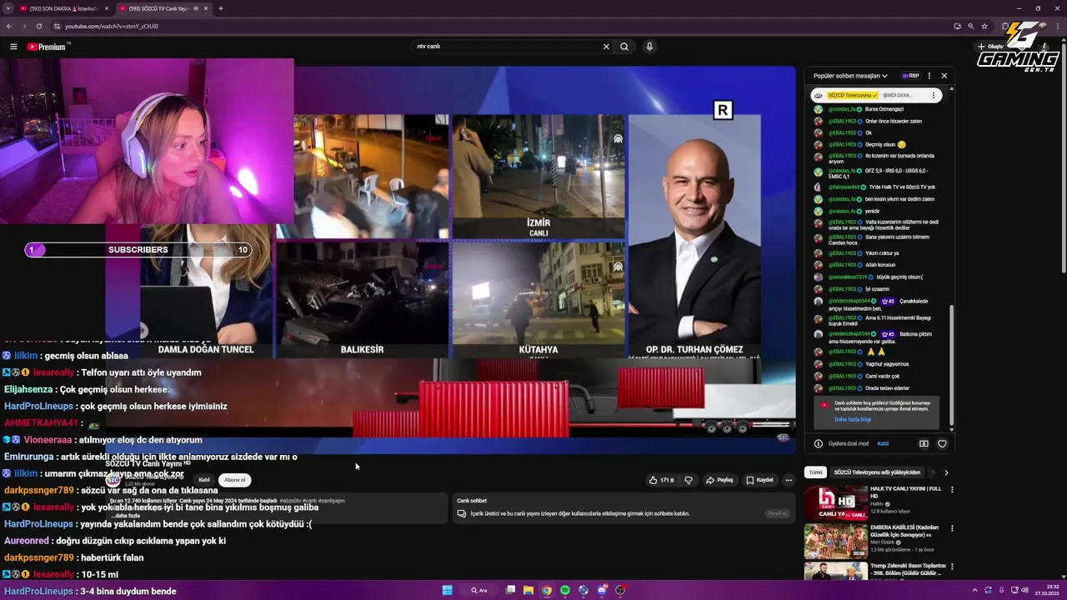Click Oluştur create button
The height and width of the screenshot is (600, 1067).
992,47
